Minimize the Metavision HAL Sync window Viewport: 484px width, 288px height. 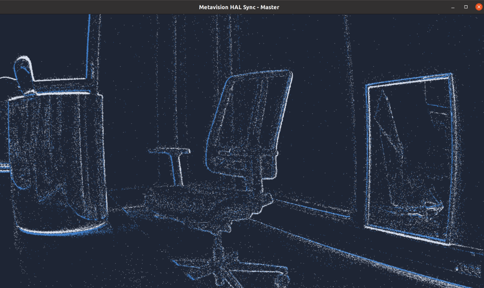click(x=453, y=7)
